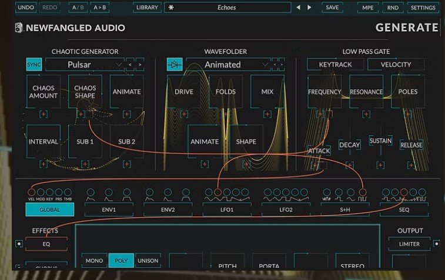
Task: Open the ENV2 tab
Action: tap(168, 210)
